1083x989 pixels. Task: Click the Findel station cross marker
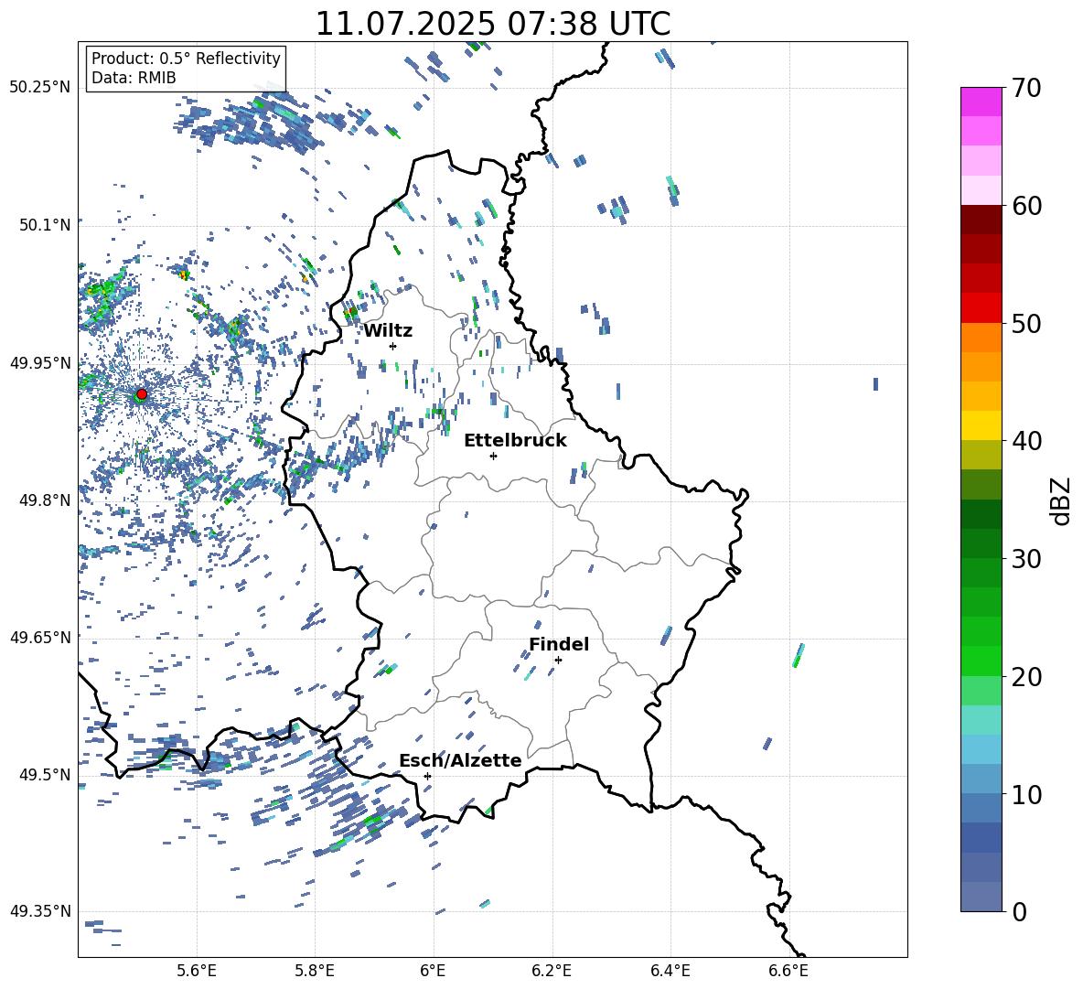tap(558, 661)
